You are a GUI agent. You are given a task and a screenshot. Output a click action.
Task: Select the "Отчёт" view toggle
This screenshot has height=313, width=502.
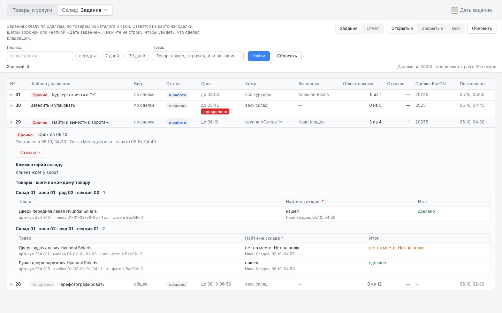372,29
